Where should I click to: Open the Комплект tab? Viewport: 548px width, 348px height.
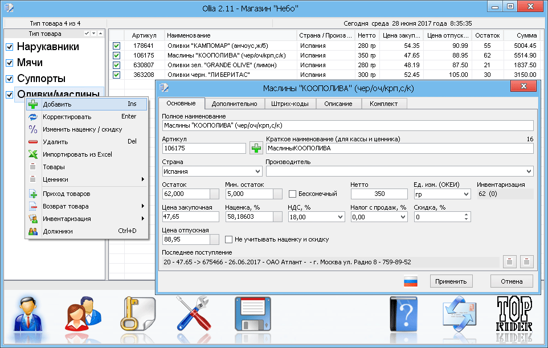pyautogui.click(x=383, y=104)
